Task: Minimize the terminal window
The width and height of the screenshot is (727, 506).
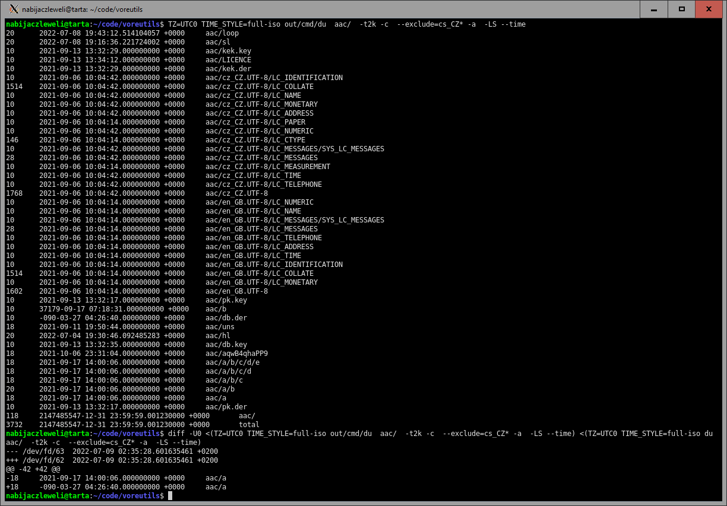Action: [x=654, y=9]
